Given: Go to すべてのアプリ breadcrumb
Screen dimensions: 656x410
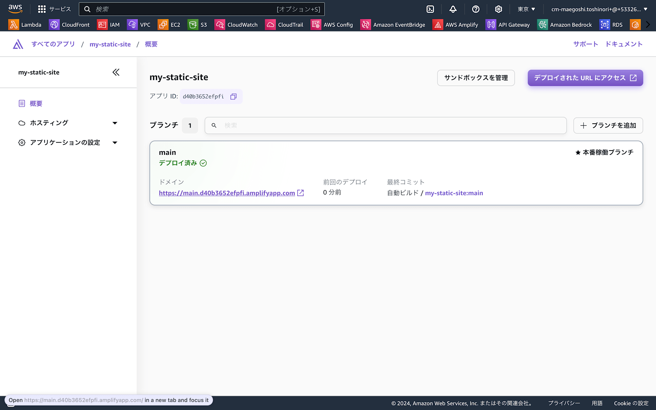Looking at the screenshot, I should pos(53,44).
